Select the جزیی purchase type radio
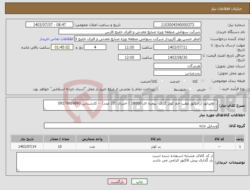 coord(210,88)
